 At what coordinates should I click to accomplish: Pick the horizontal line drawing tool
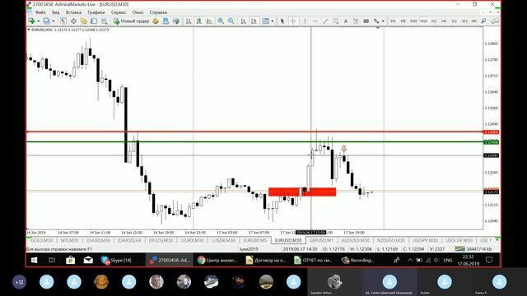coord(315,21)
